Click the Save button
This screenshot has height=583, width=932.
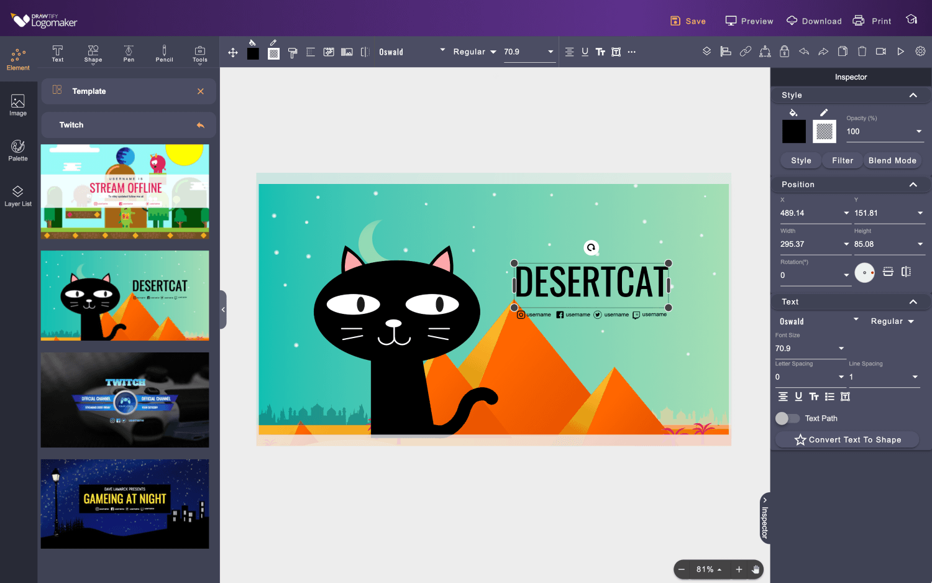point(688,21)
